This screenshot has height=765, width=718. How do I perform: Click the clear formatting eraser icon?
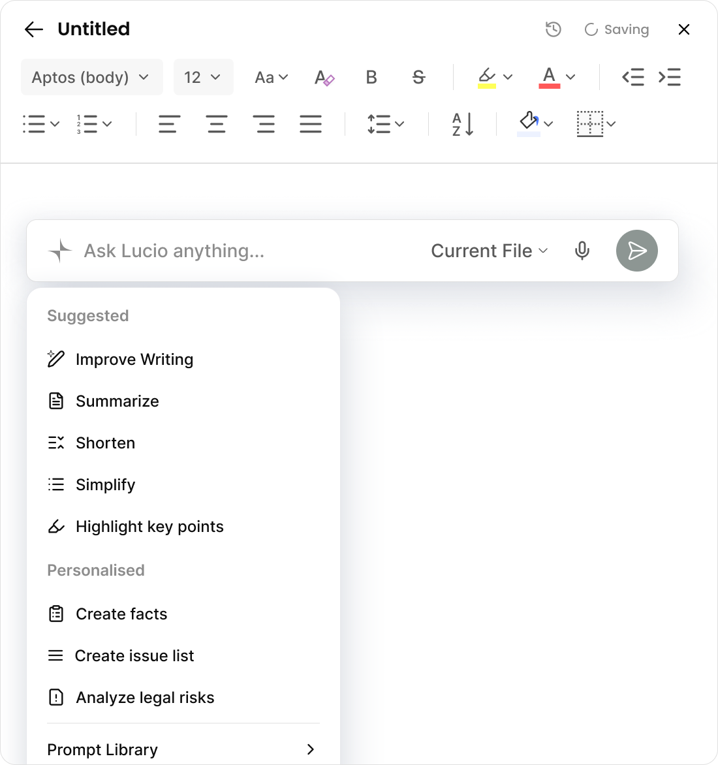[x=324, y=78]
